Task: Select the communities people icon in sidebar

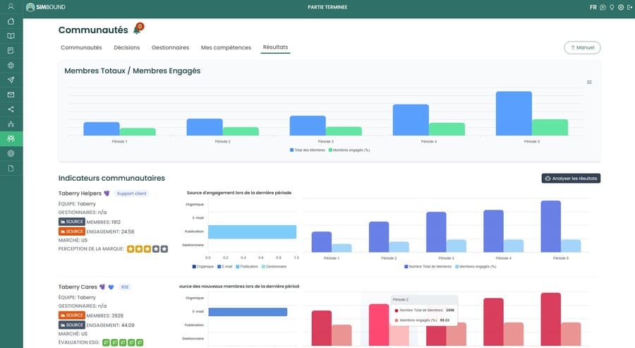Action: pyautogui.click(x=11, y=138)
